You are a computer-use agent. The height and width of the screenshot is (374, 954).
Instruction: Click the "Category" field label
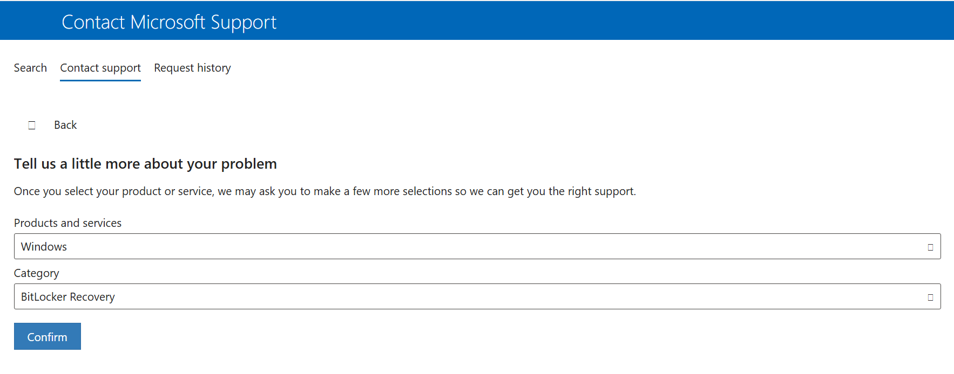click(x=36, y=273)
